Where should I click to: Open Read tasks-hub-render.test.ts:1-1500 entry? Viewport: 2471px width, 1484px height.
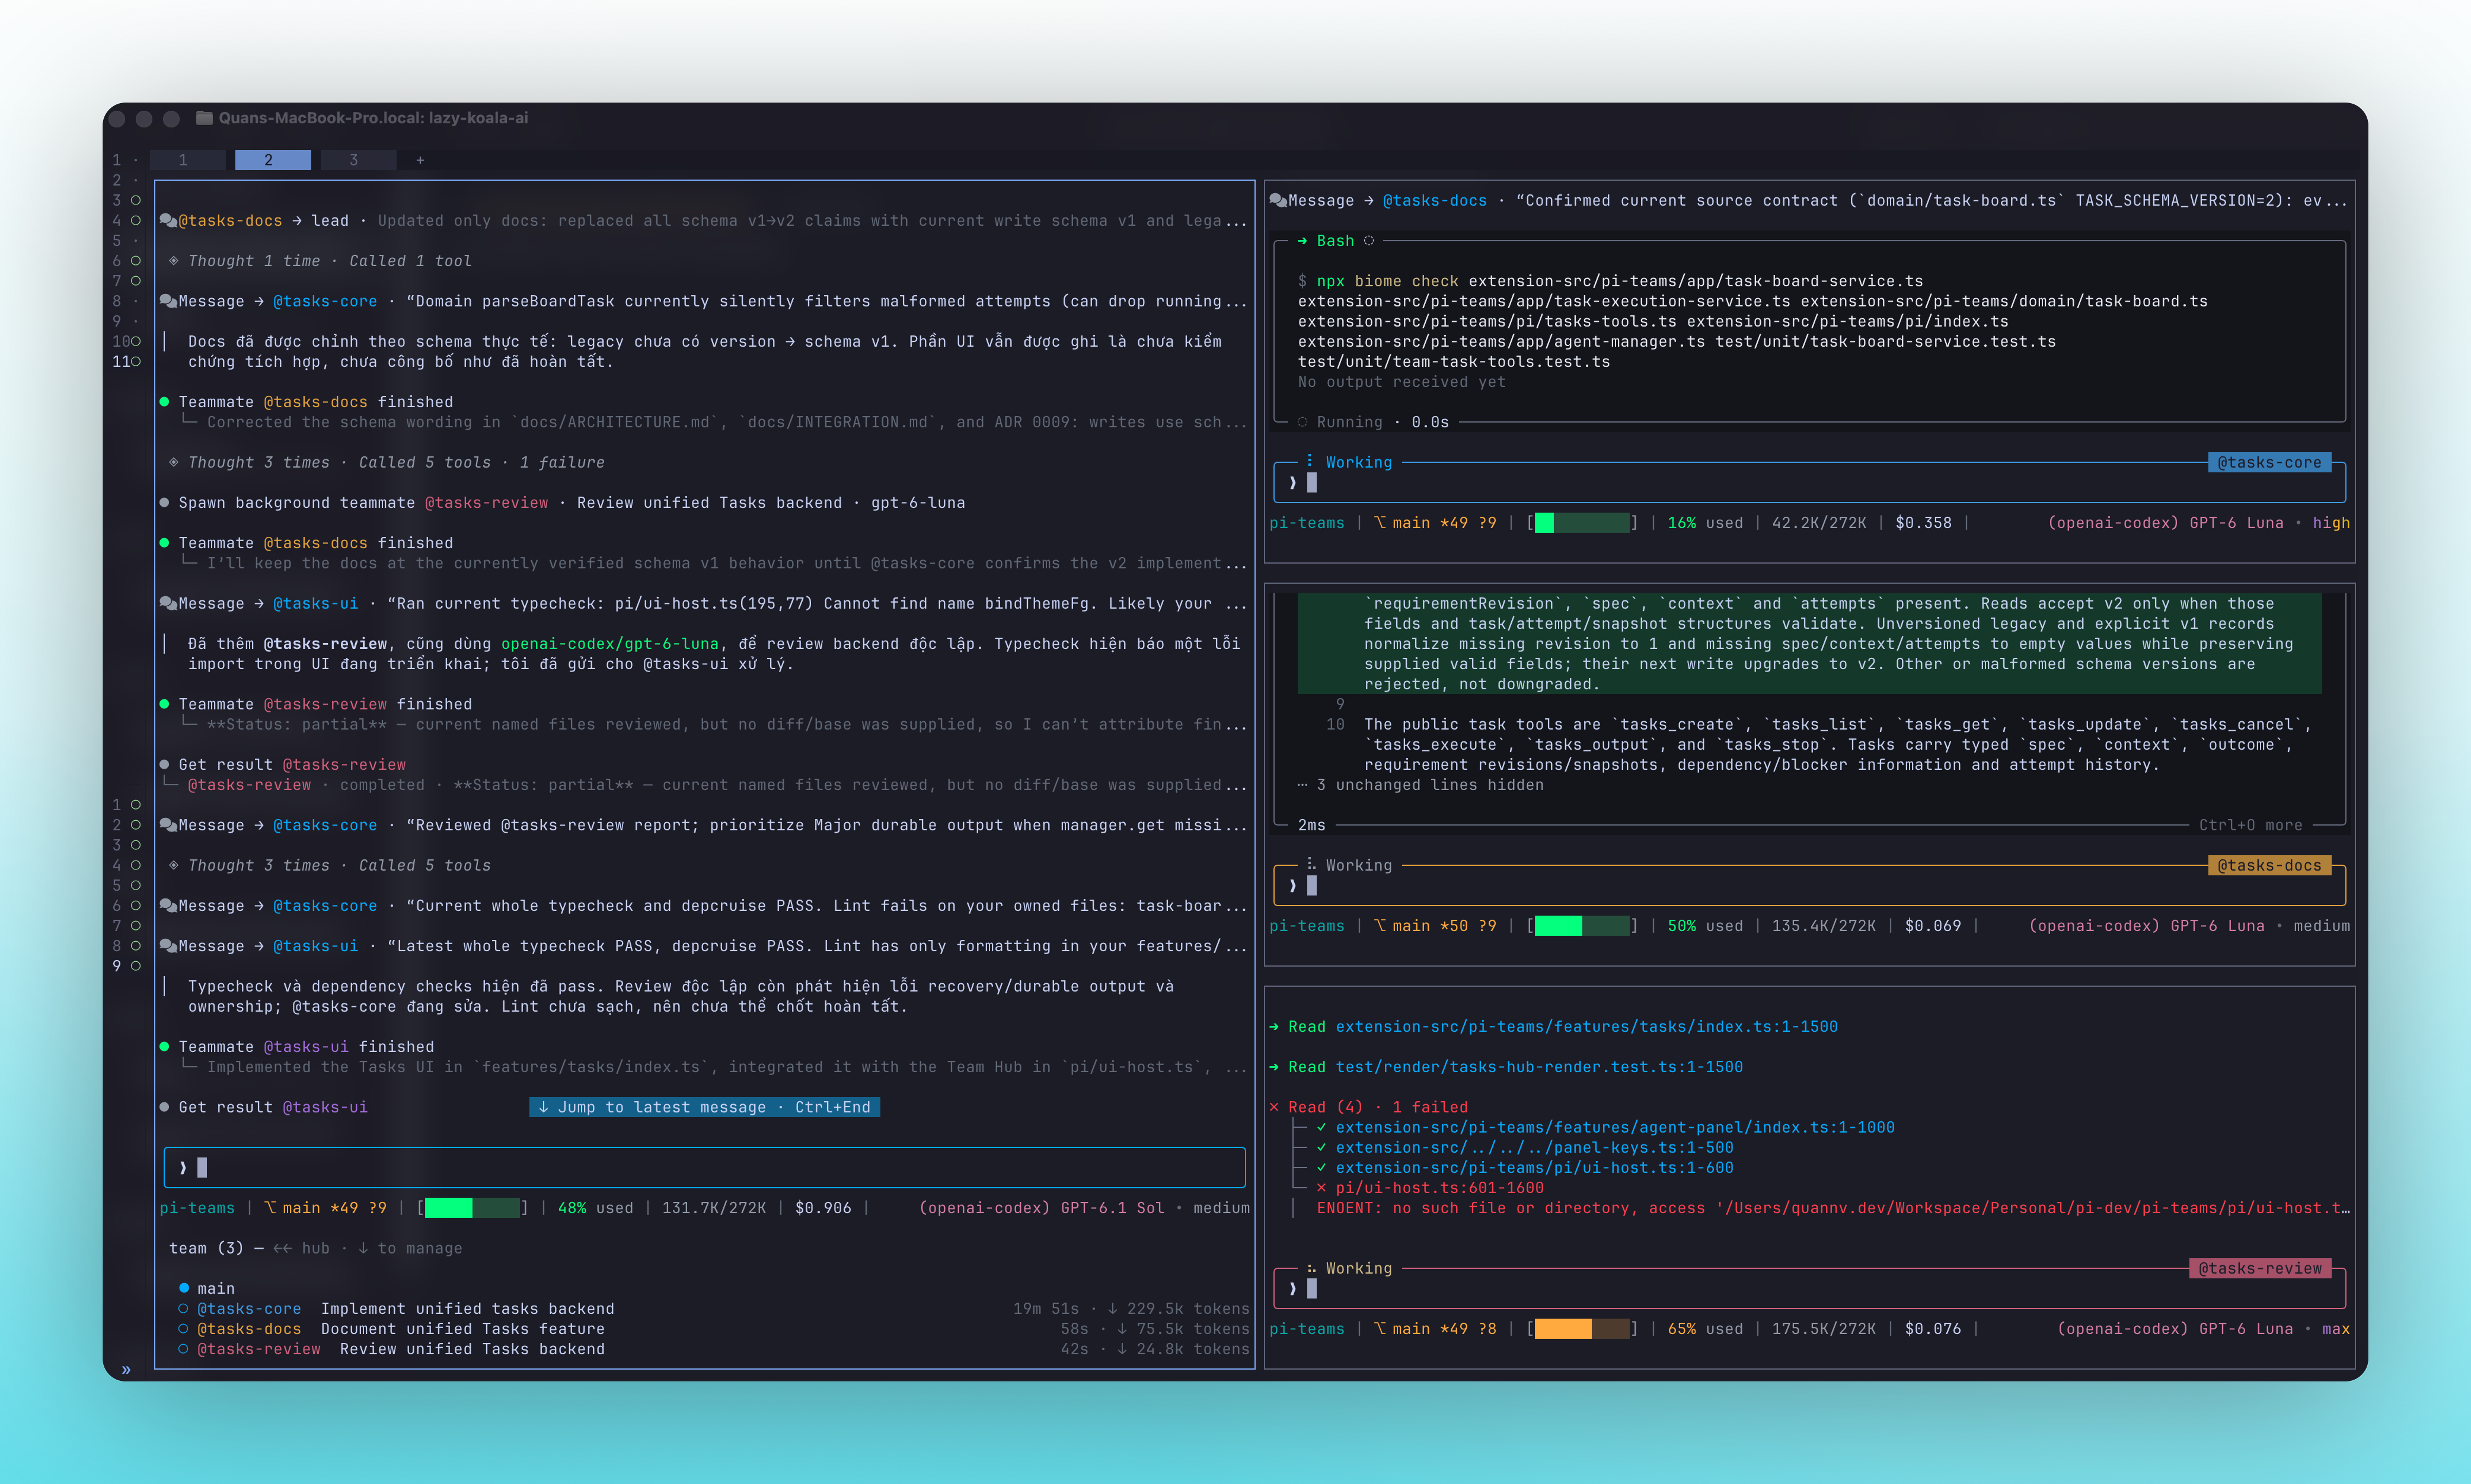[x=1506, y=1067]
